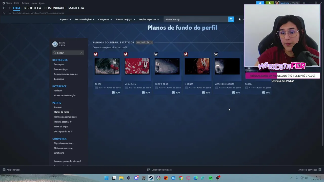The width and height of the screenshot is (324, 182).
Task: Click the store search magnifier button
Action: (231, 19)
